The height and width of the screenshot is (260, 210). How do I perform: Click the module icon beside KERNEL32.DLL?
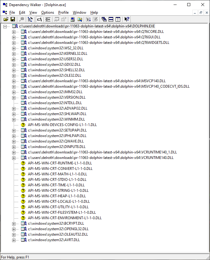click(24, 53)
